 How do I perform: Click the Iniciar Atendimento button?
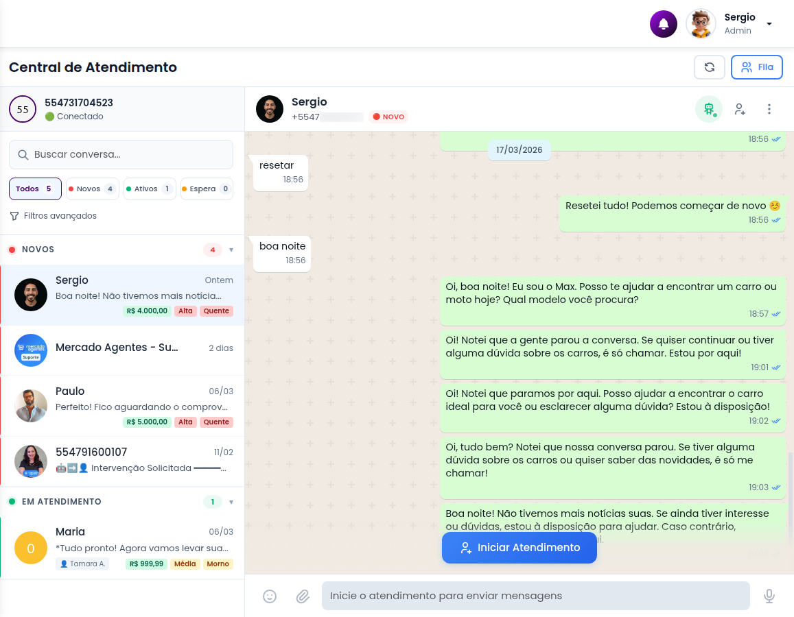coord(519,548)
